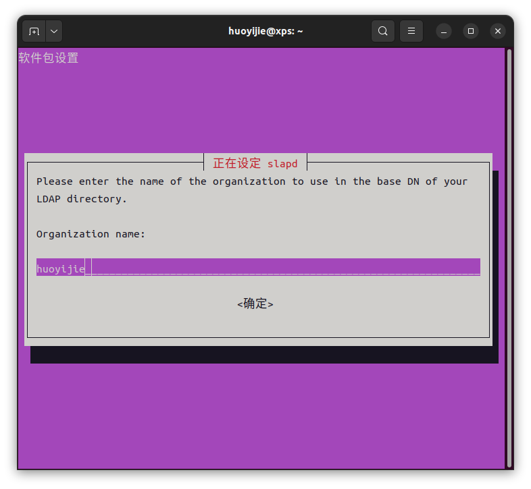
Task: Expand the new-tab dropdown arrow
Action: (53, 31)
